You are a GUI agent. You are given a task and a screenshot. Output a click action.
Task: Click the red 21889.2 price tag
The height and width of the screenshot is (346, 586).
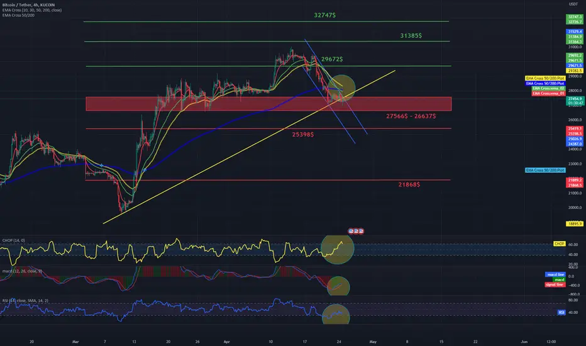[575, 180]
